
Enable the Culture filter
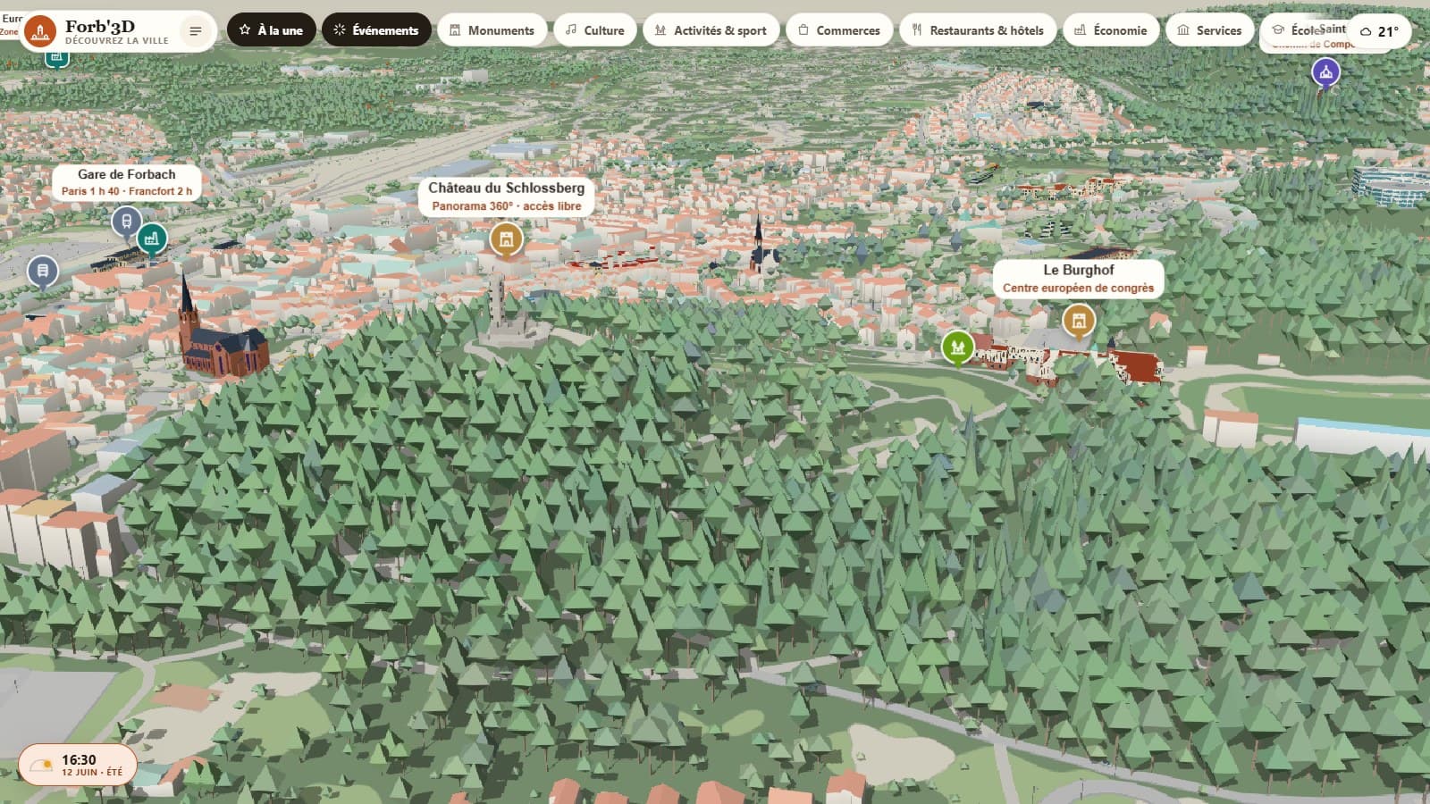[594, 29]
